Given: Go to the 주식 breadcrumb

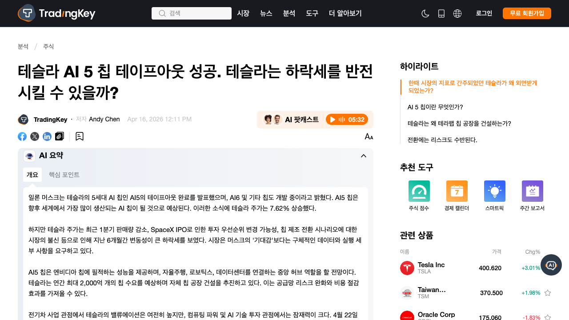Looking at the screenshot, I should [48, 47].
